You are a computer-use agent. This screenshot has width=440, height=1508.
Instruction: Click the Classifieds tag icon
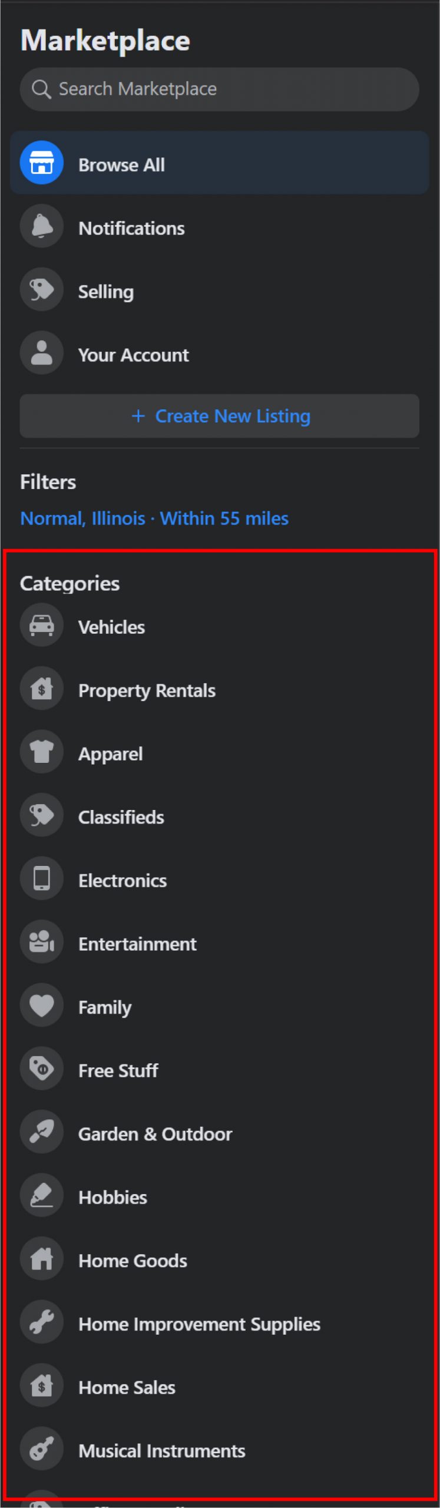(x=41, y=815)
